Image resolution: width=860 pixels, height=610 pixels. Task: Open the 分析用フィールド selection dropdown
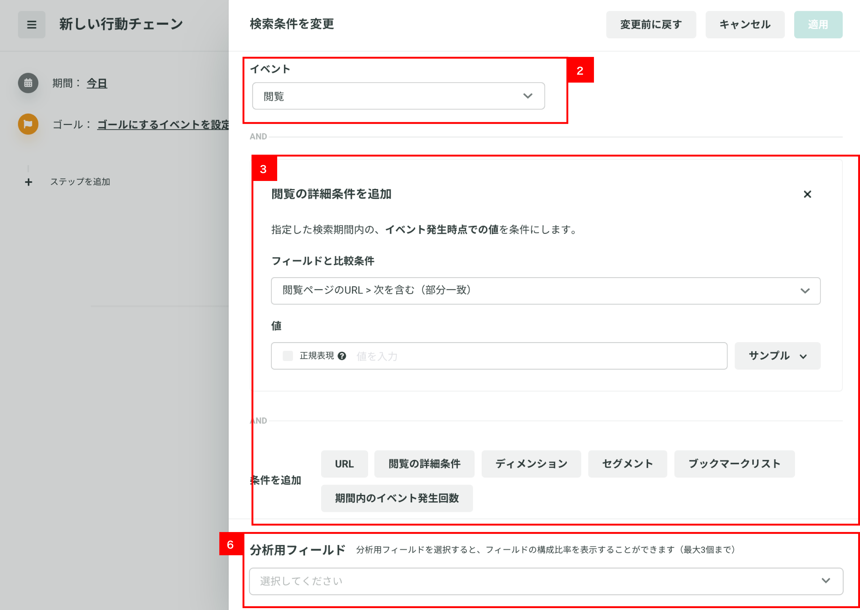[546, 581]
